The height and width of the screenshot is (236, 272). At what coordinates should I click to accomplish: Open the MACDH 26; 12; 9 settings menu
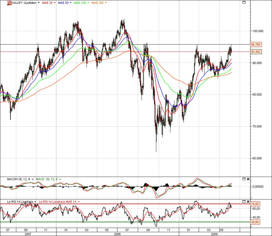33,179
